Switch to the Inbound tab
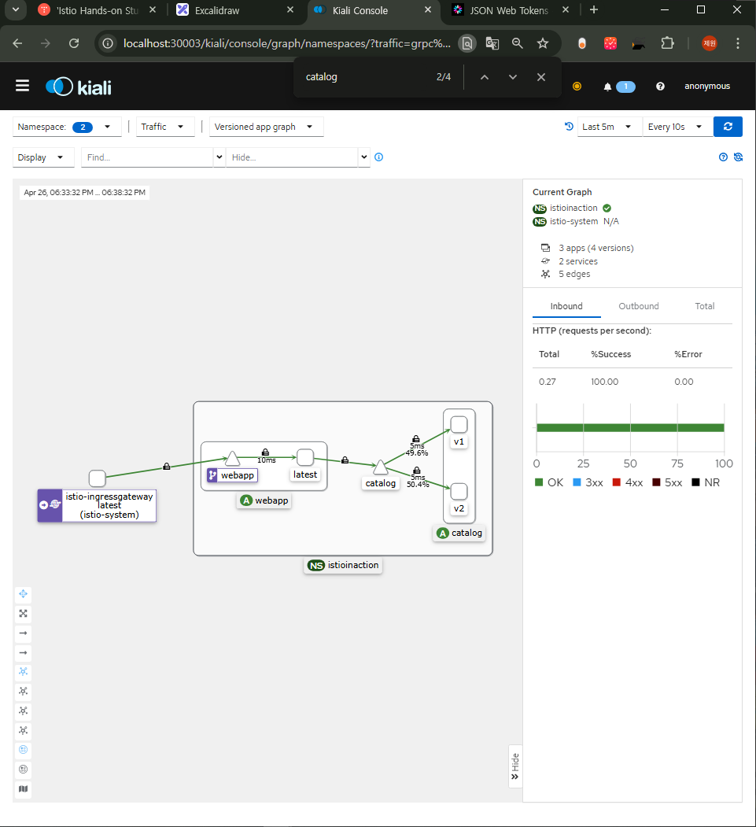The height and width of the screenshot is (827, 756). click(566, 306)
